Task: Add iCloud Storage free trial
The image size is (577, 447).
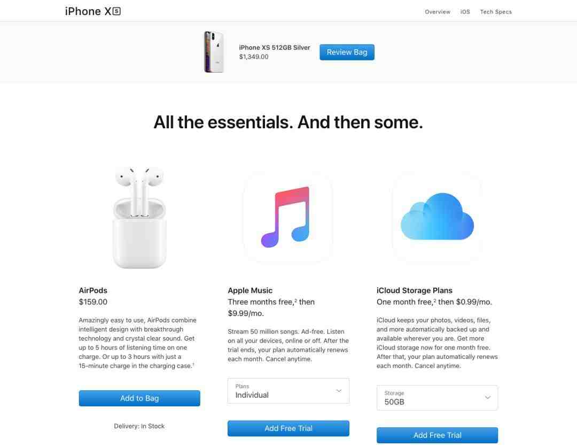Action: (x=437, y=435)
